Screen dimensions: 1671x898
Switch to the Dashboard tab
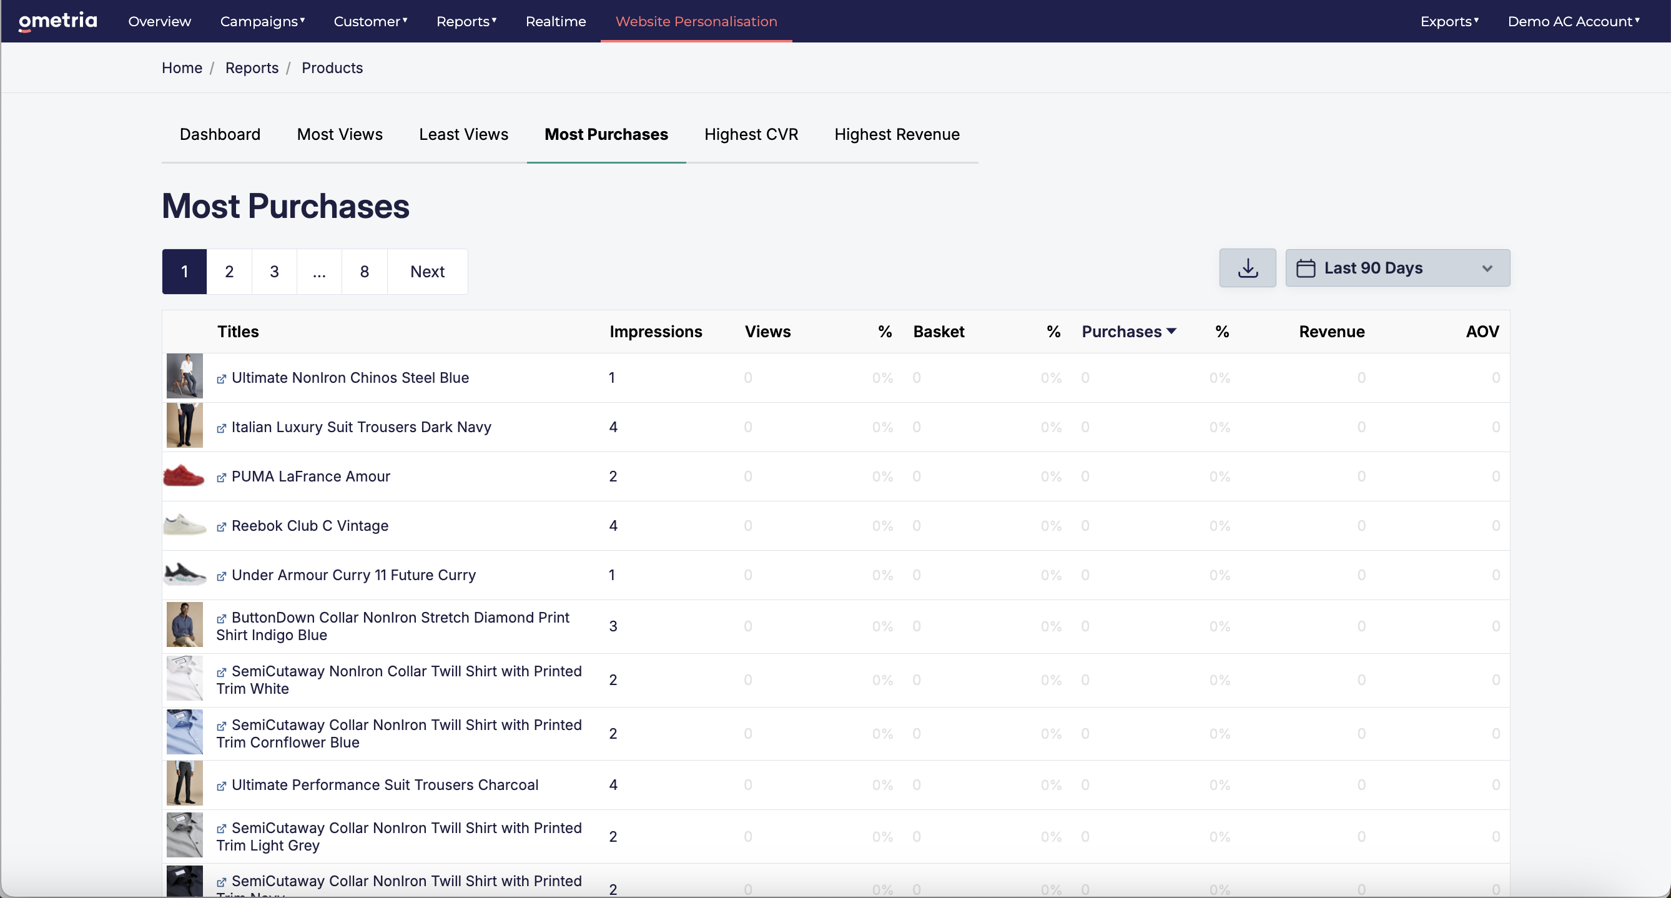tap(220, 134)
